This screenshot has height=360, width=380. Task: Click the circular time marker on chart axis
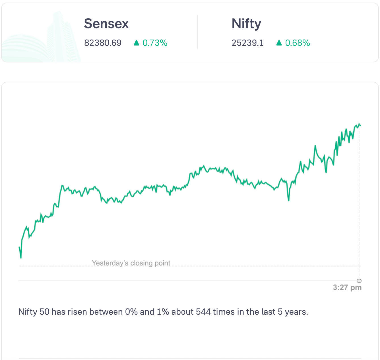click(359, 281)
